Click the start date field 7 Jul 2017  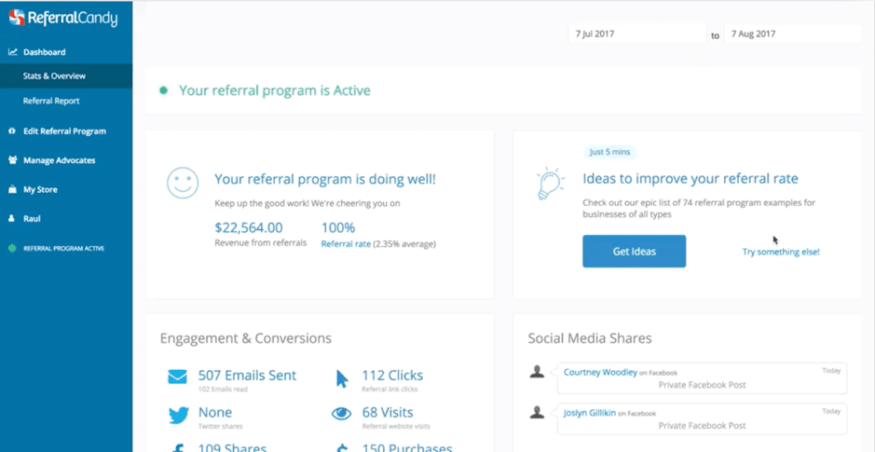coord(636,34)
